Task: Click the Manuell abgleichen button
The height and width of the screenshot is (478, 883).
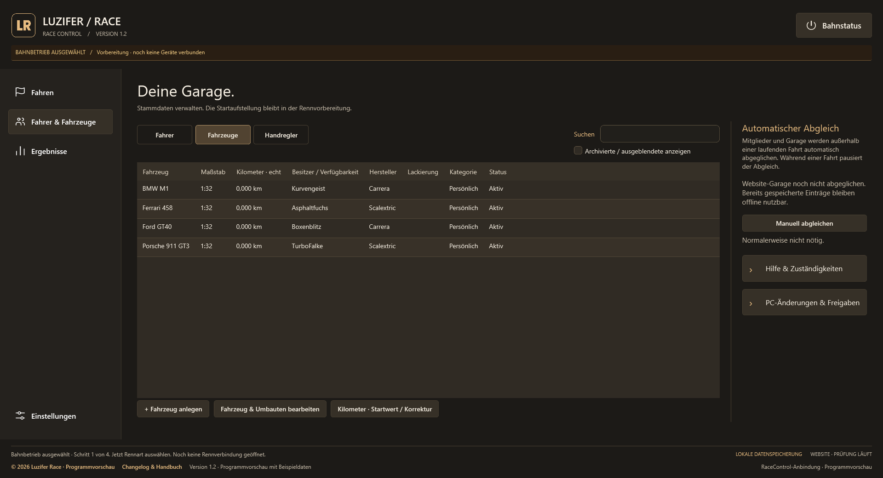Action: [804, 223]
